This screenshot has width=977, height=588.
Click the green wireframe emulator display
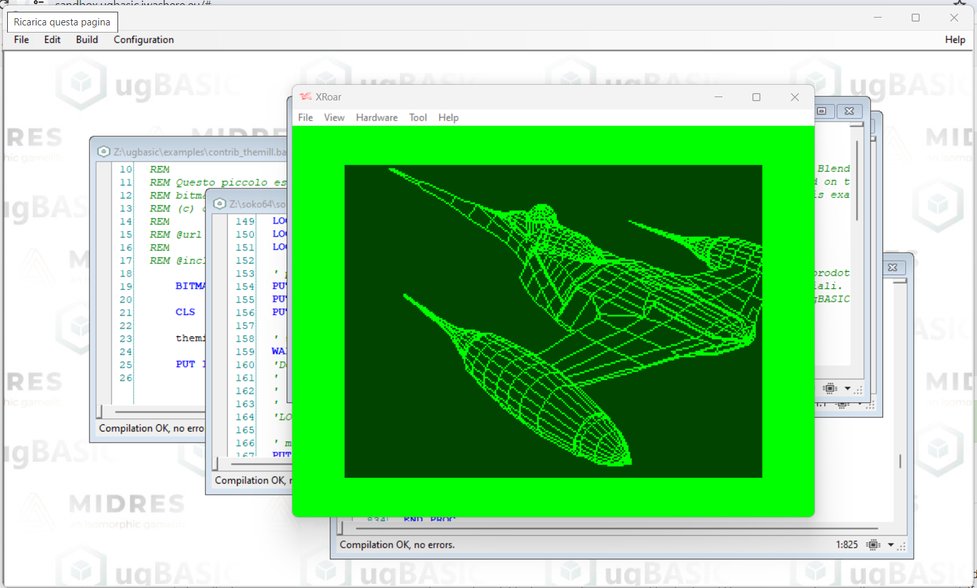click(x=553, y=321)
